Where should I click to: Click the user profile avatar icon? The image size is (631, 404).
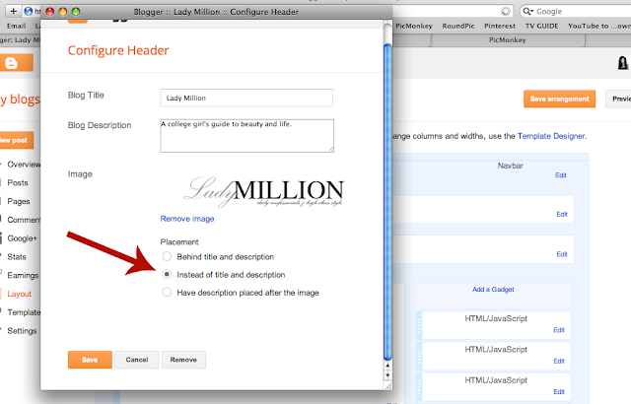click(x=623, y=63)
